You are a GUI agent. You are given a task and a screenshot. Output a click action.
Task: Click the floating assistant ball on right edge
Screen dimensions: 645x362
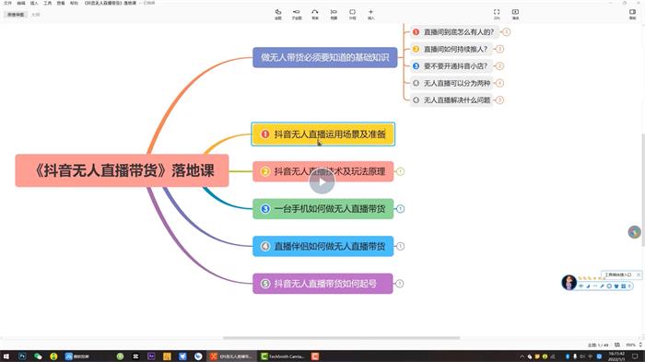(634, 232)
